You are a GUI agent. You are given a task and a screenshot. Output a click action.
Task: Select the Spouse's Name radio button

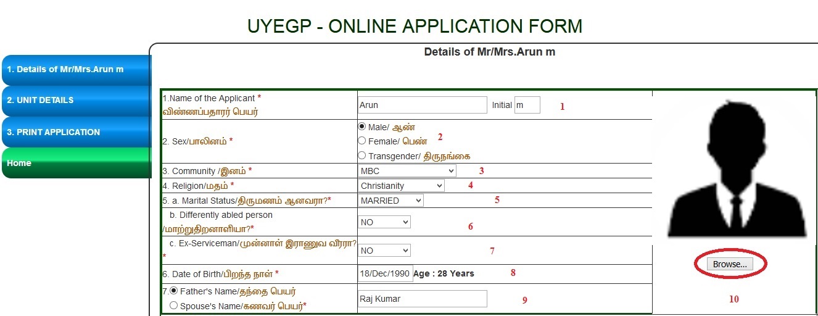(173, 305)
